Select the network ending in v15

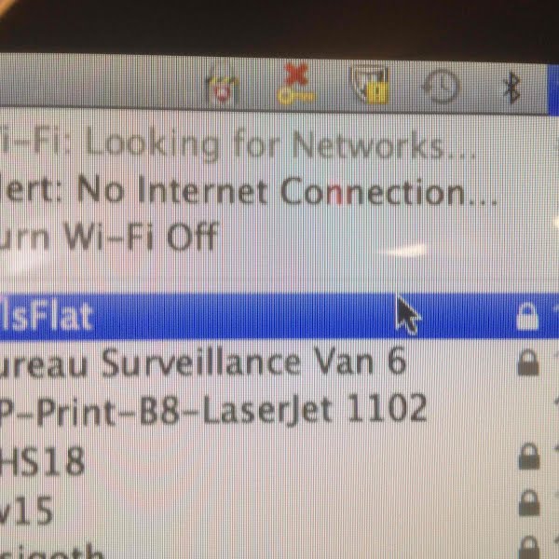(x=279, y=503)
